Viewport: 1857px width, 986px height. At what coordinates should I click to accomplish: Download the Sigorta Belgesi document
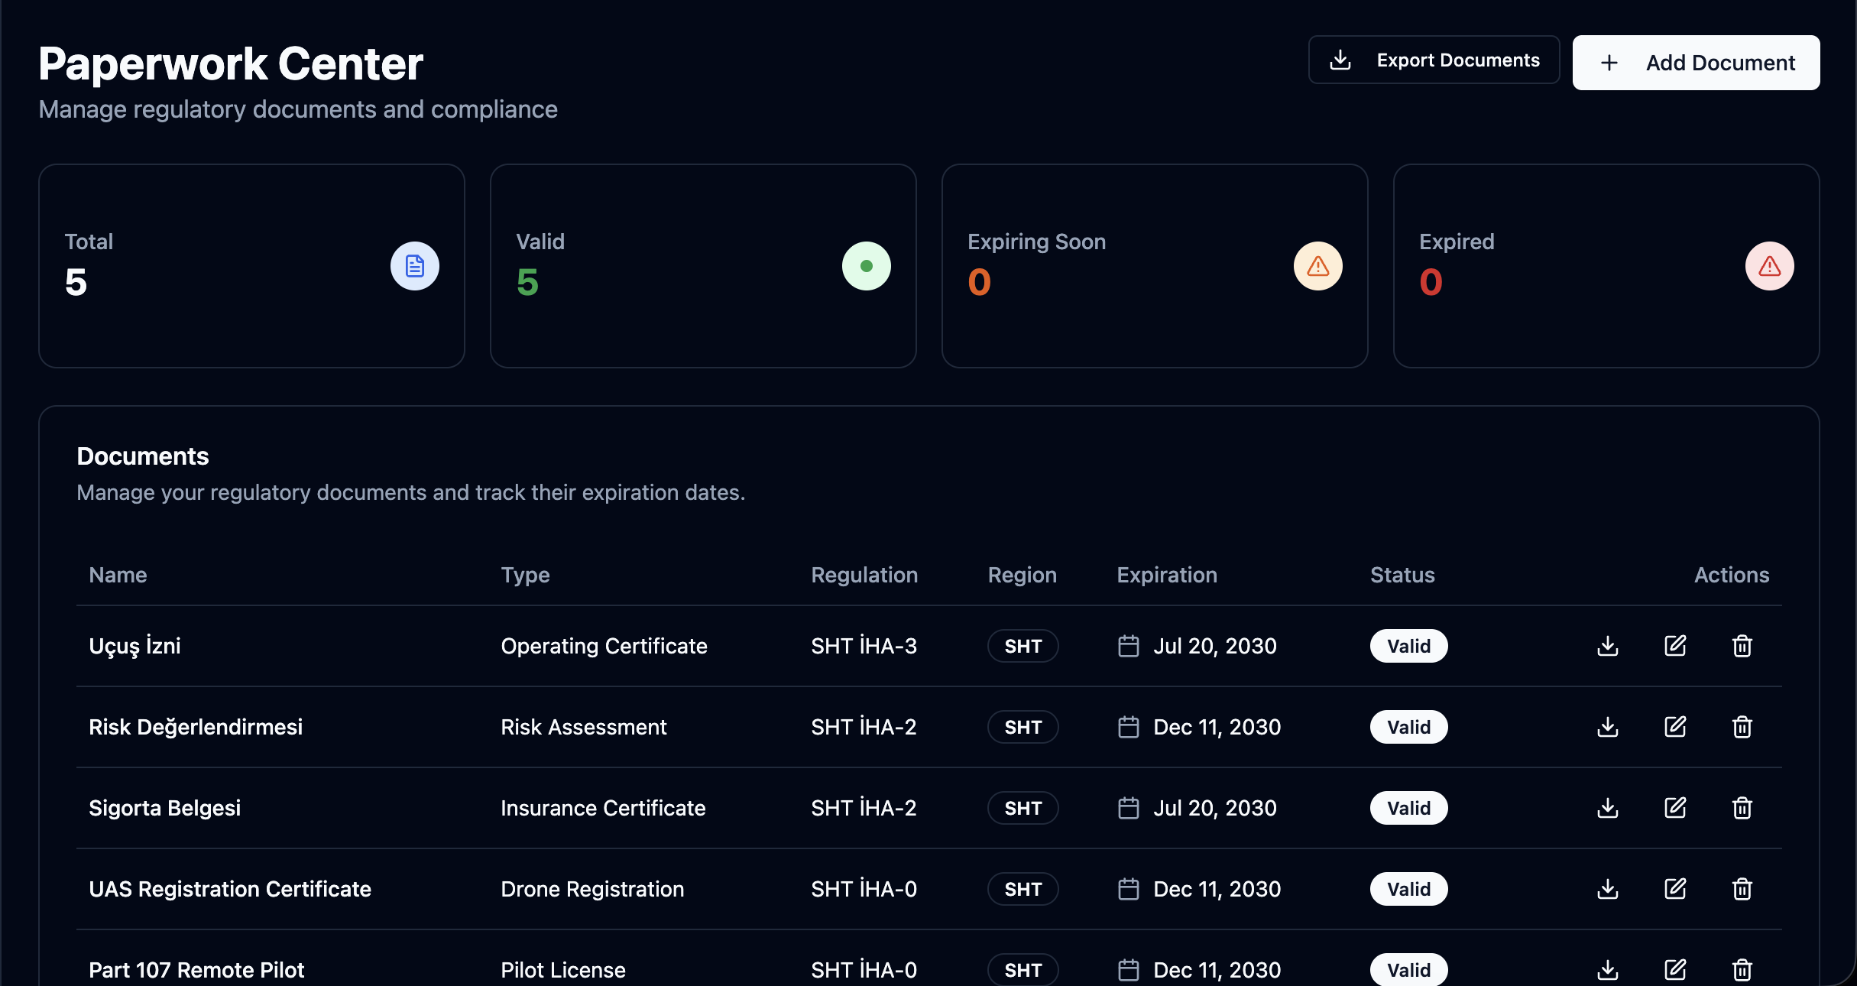pyautogui.click(x=1608, y=808)
